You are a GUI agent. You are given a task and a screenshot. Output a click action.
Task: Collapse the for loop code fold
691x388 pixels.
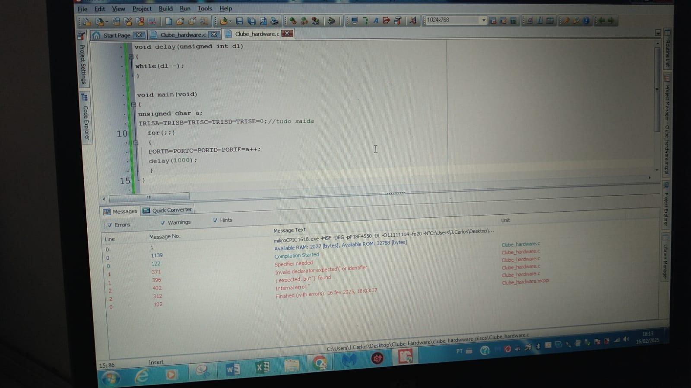[x=136, y=143]
